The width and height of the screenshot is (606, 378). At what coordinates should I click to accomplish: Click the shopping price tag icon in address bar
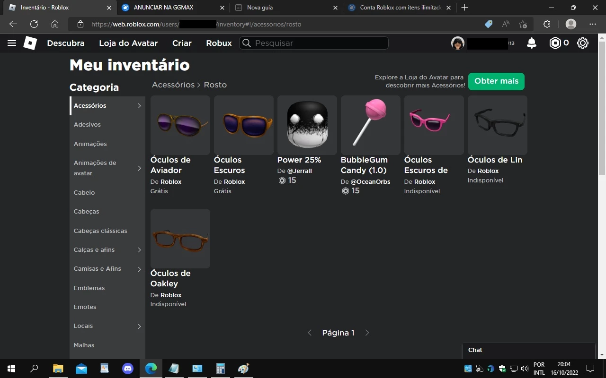click(489, 24)
